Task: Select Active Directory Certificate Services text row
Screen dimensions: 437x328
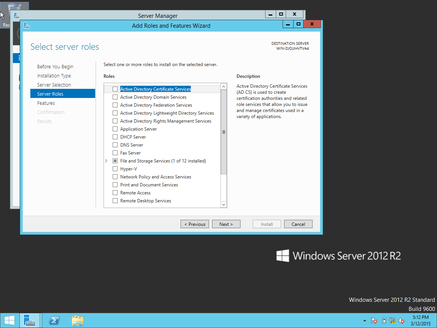Action: (156, 89)
